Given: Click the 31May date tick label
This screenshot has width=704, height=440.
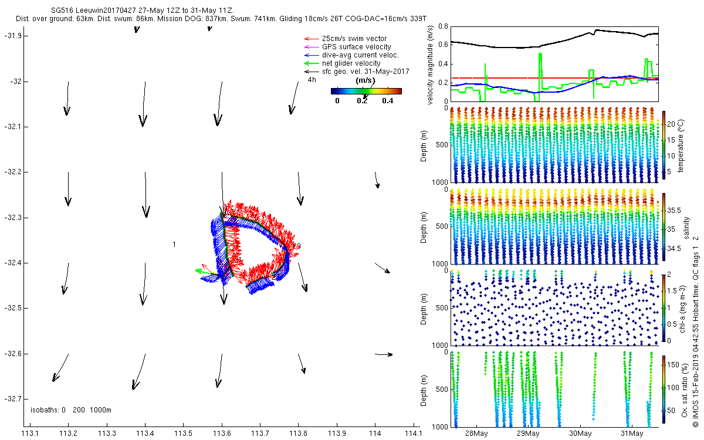Looking at the screenshot, I should [631, 434].
